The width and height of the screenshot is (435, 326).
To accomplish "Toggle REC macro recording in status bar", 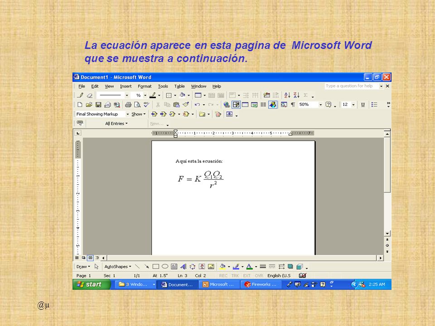I will tap(223, 276).
